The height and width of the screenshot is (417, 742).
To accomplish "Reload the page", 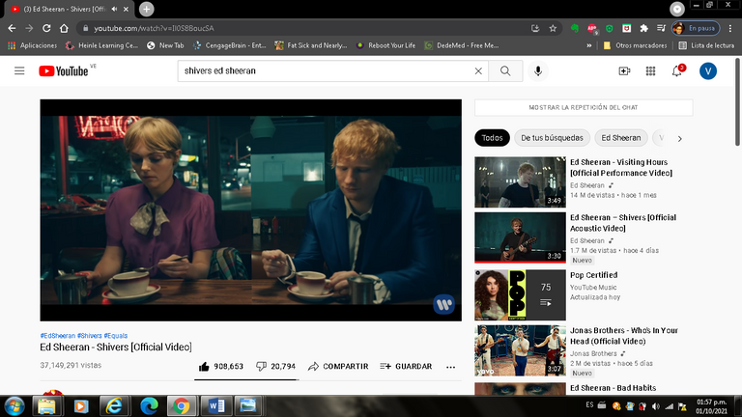I will (x=46, y=28).
